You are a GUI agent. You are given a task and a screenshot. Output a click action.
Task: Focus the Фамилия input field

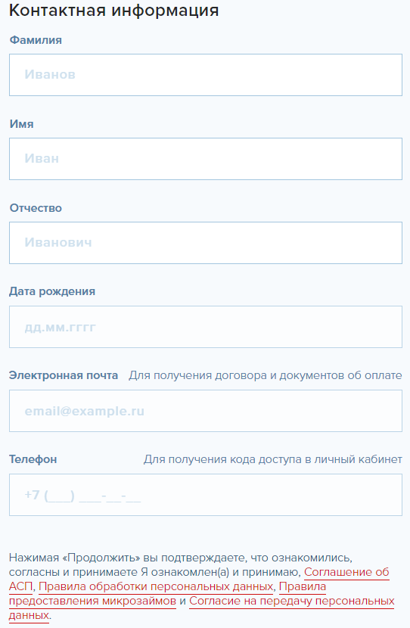pyautogui.click(x=206, y=75)
